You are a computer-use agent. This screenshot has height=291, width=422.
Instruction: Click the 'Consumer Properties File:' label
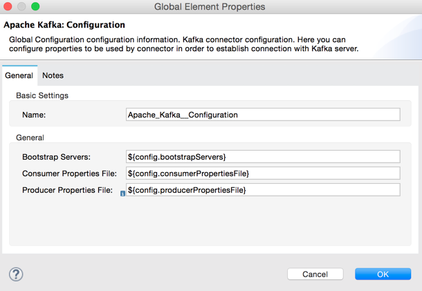click(69, 173)
